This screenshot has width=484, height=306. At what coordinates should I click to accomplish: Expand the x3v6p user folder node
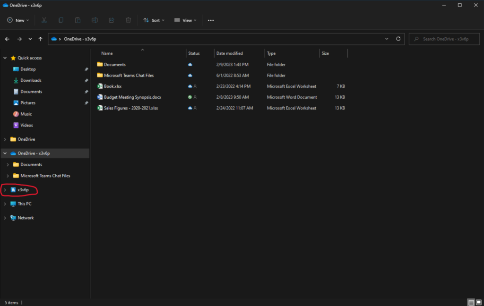tap(5, 190)
